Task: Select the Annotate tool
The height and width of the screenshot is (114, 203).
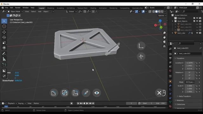Action: [x=4, y=54]
